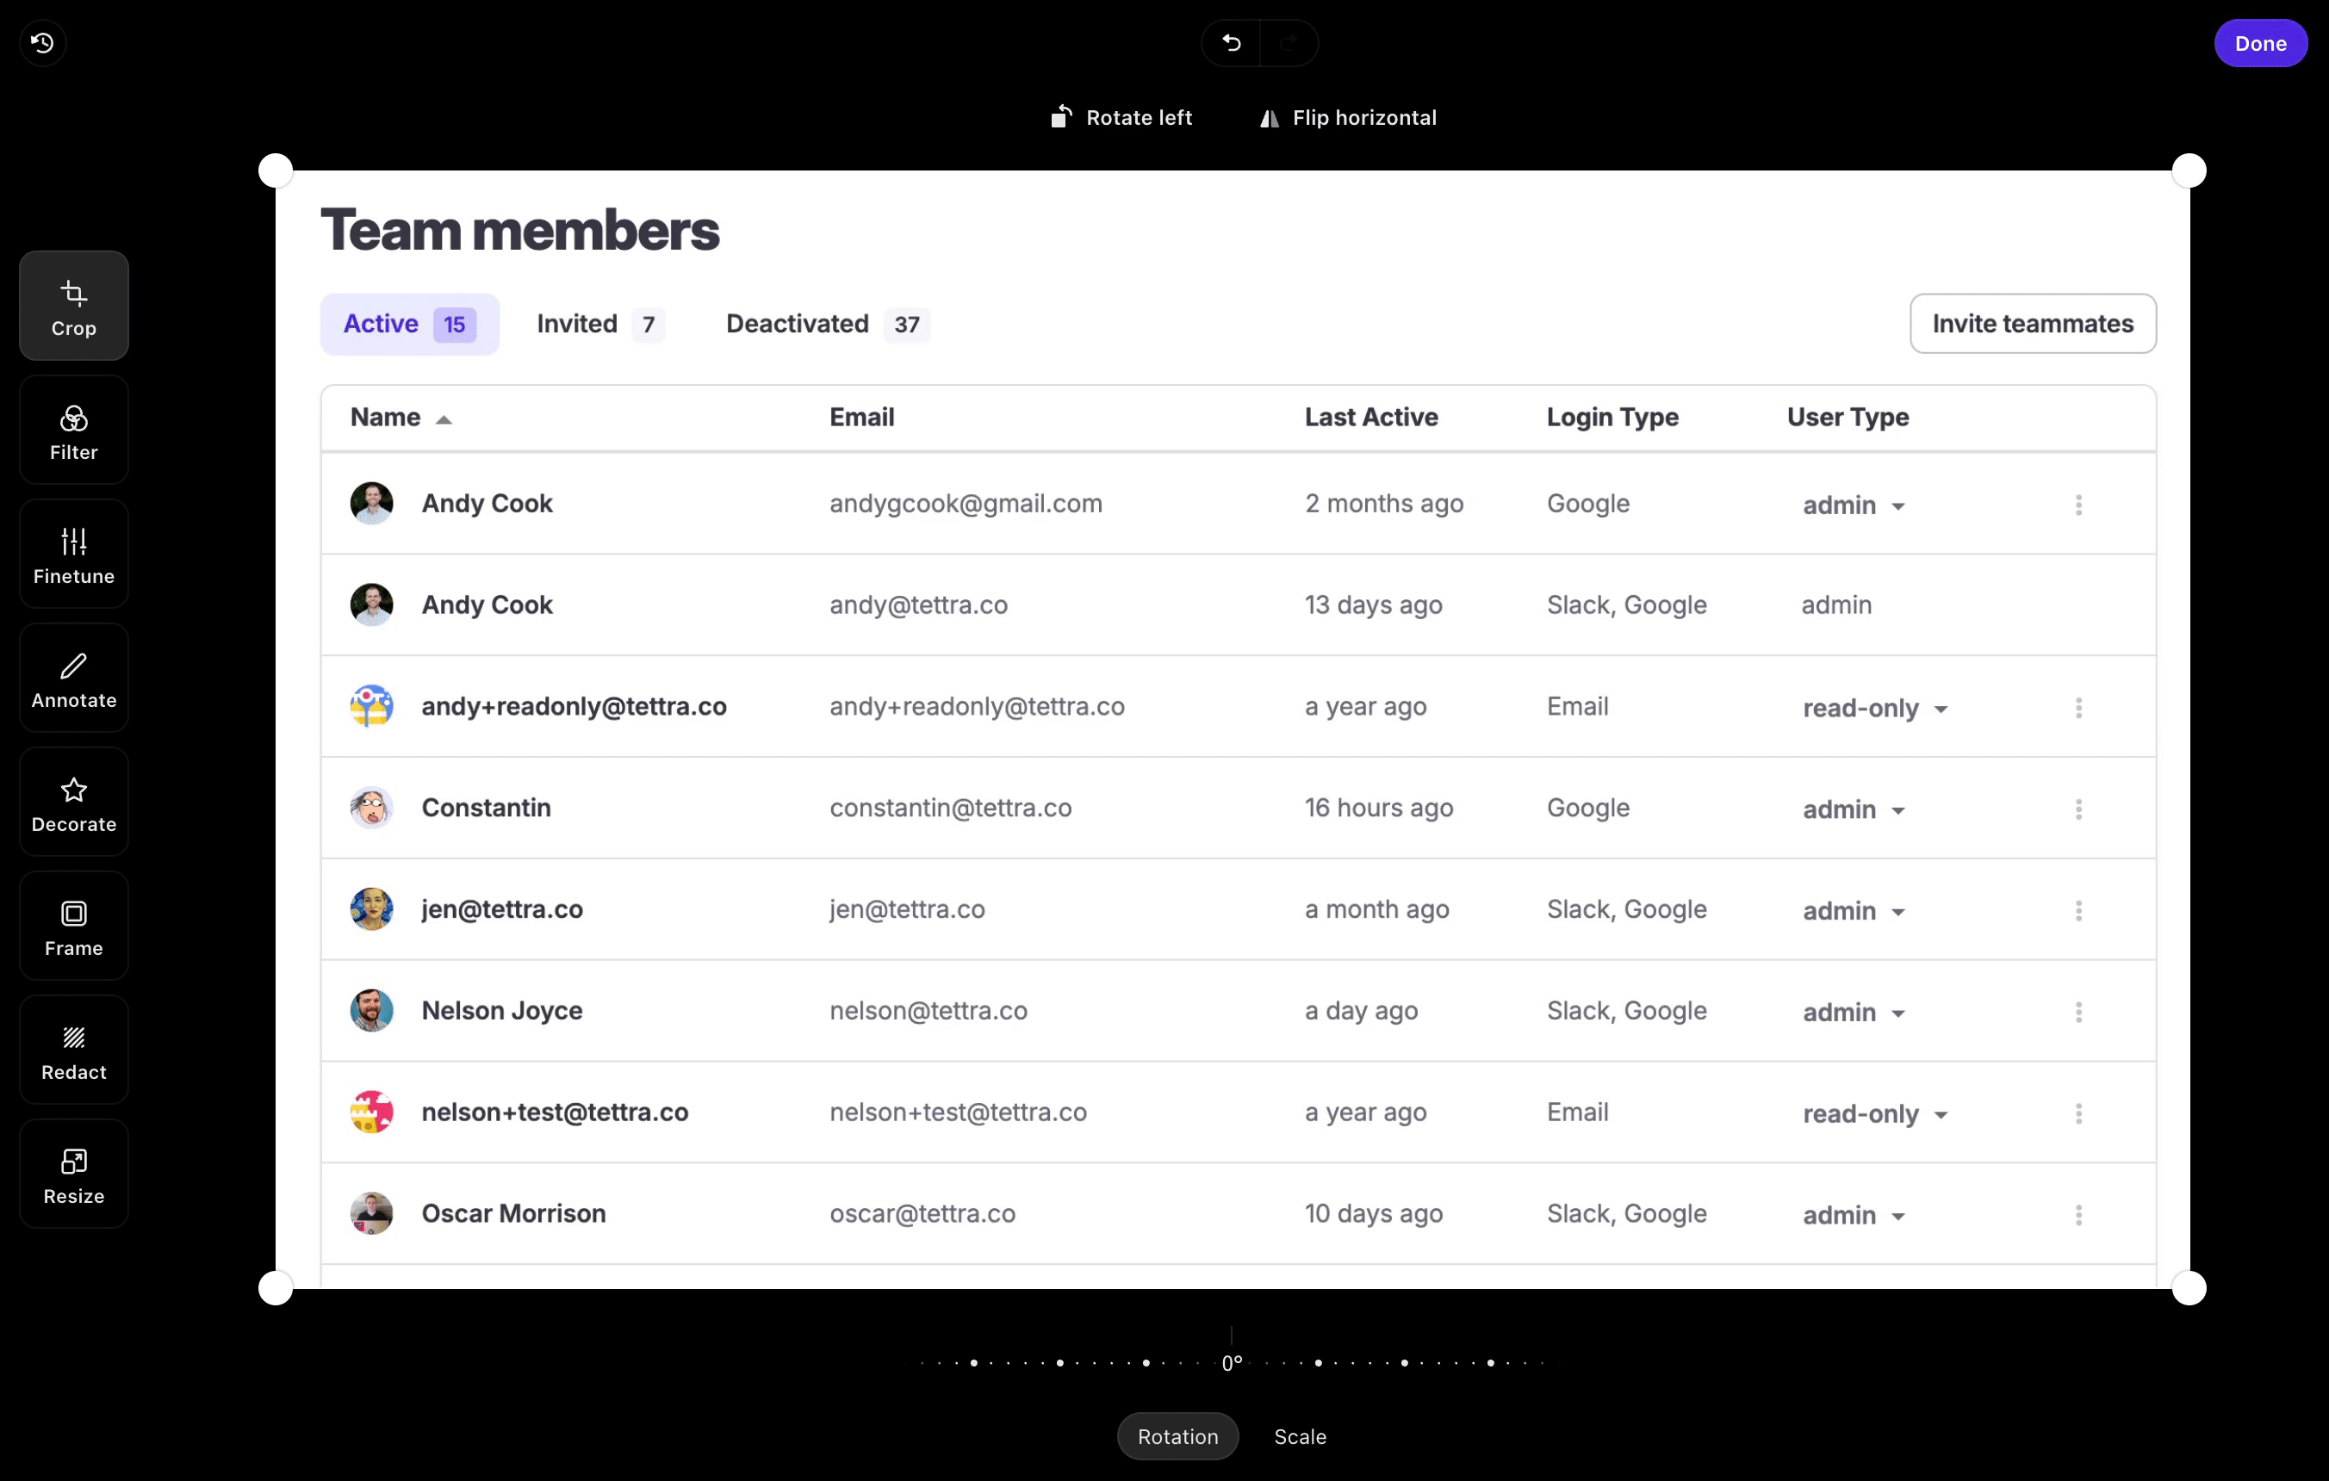Click the rotation degree dial
The height and width of the screenshot is (1481, 2329).
click(x=1231, y=1362)
